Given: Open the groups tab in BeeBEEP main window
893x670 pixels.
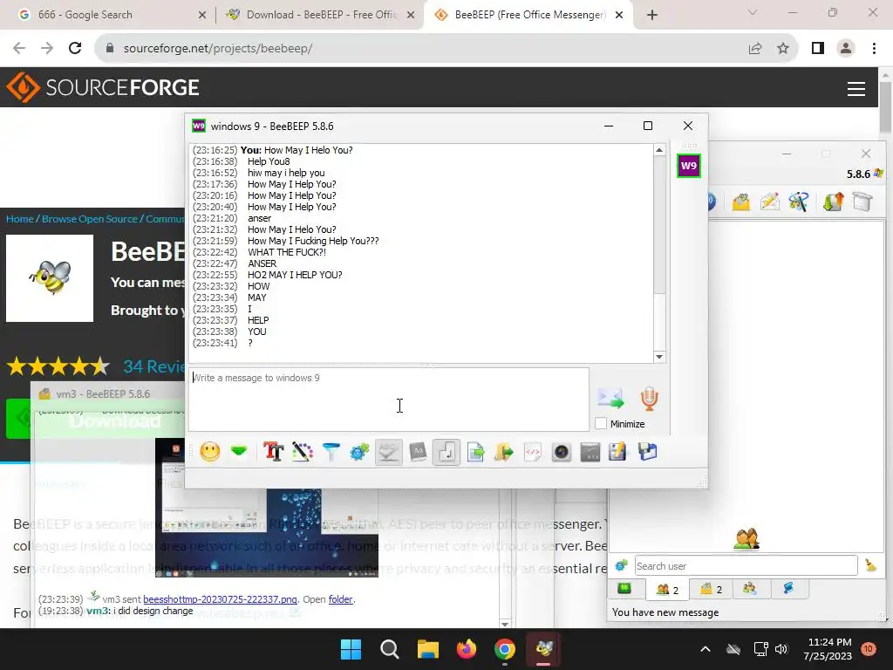Looking at the screenshot, I should (750, 589).
